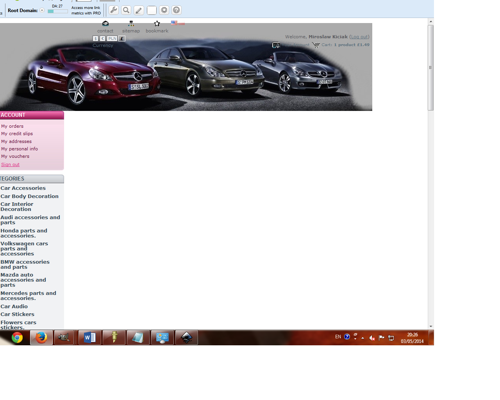Click the contact envelope icon
Screen dimensions: 500x400
(105, 23)
